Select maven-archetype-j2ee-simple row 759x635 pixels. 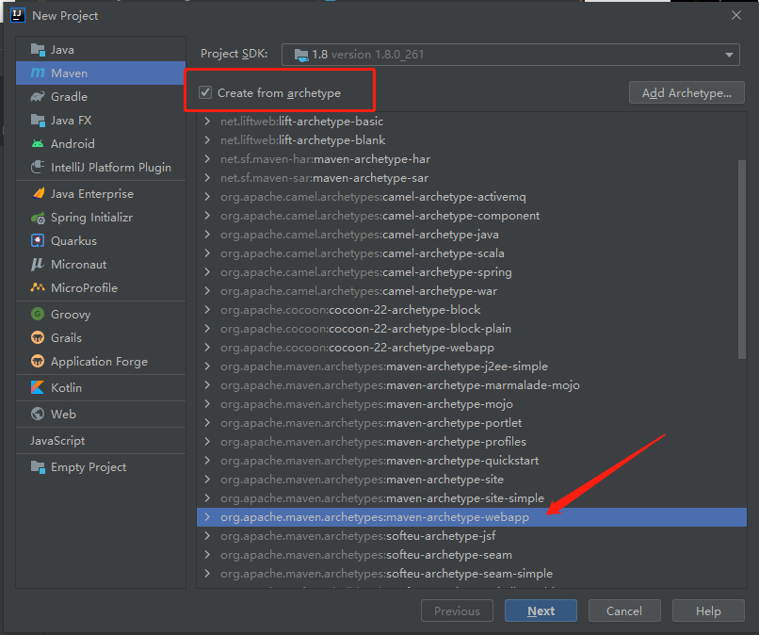pyautogui.click(x=472, y=366)
